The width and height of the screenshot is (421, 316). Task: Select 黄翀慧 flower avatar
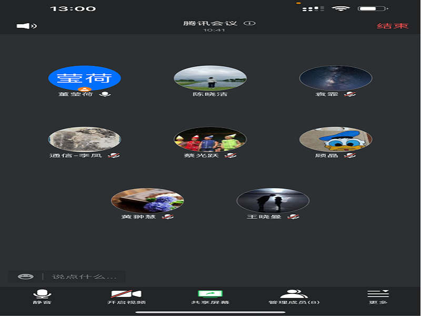point(147,200)
